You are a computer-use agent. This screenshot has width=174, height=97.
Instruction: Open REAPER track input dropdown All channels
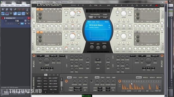[12, 23]
